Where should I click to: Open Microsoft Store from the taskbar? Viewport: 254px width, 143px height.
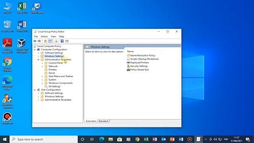(x=119, y=139)
